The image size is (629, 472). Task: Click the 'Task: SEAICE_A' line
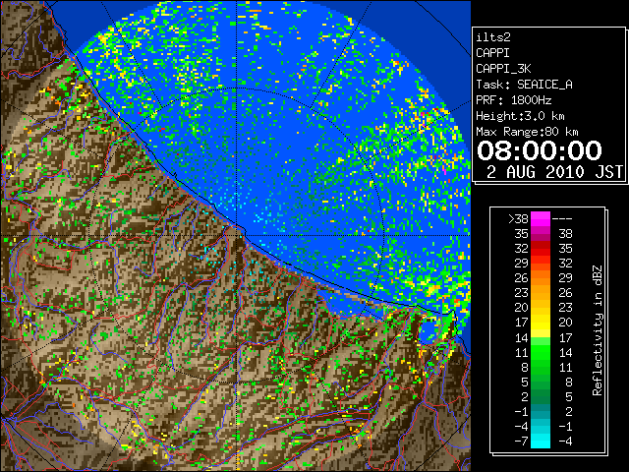524,85
